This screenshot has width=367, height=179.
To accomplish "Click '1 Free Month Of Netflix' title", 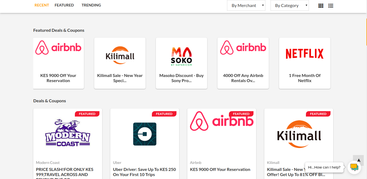I will [x=305, y=78].
